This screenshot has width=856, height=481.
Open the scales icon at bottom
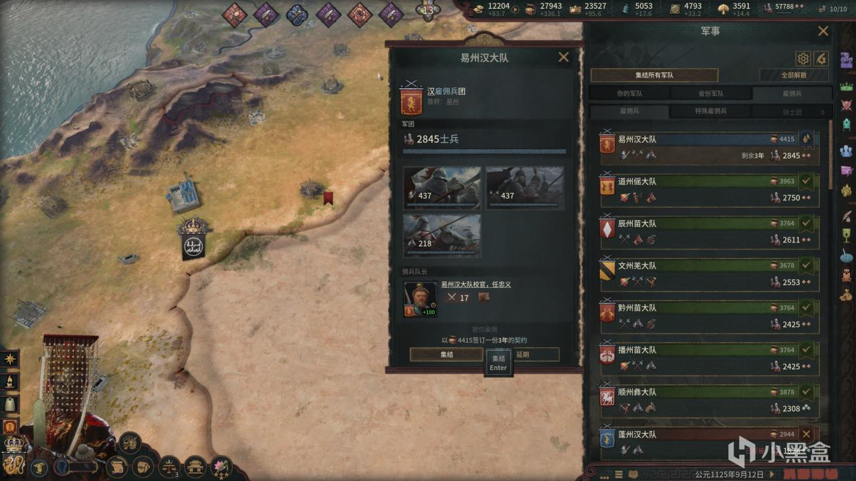(170, 466)
